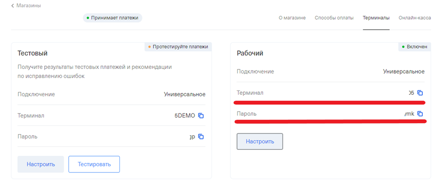Open the О магазине tab
The width and height of the screenshot is (444, 181).
292,18
